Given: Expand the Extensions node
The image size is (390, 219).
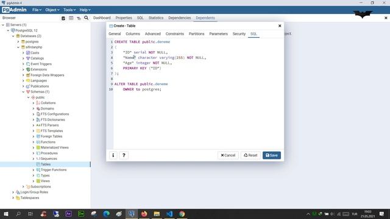Looking at the screenshot, I should [x=23, y=69].
